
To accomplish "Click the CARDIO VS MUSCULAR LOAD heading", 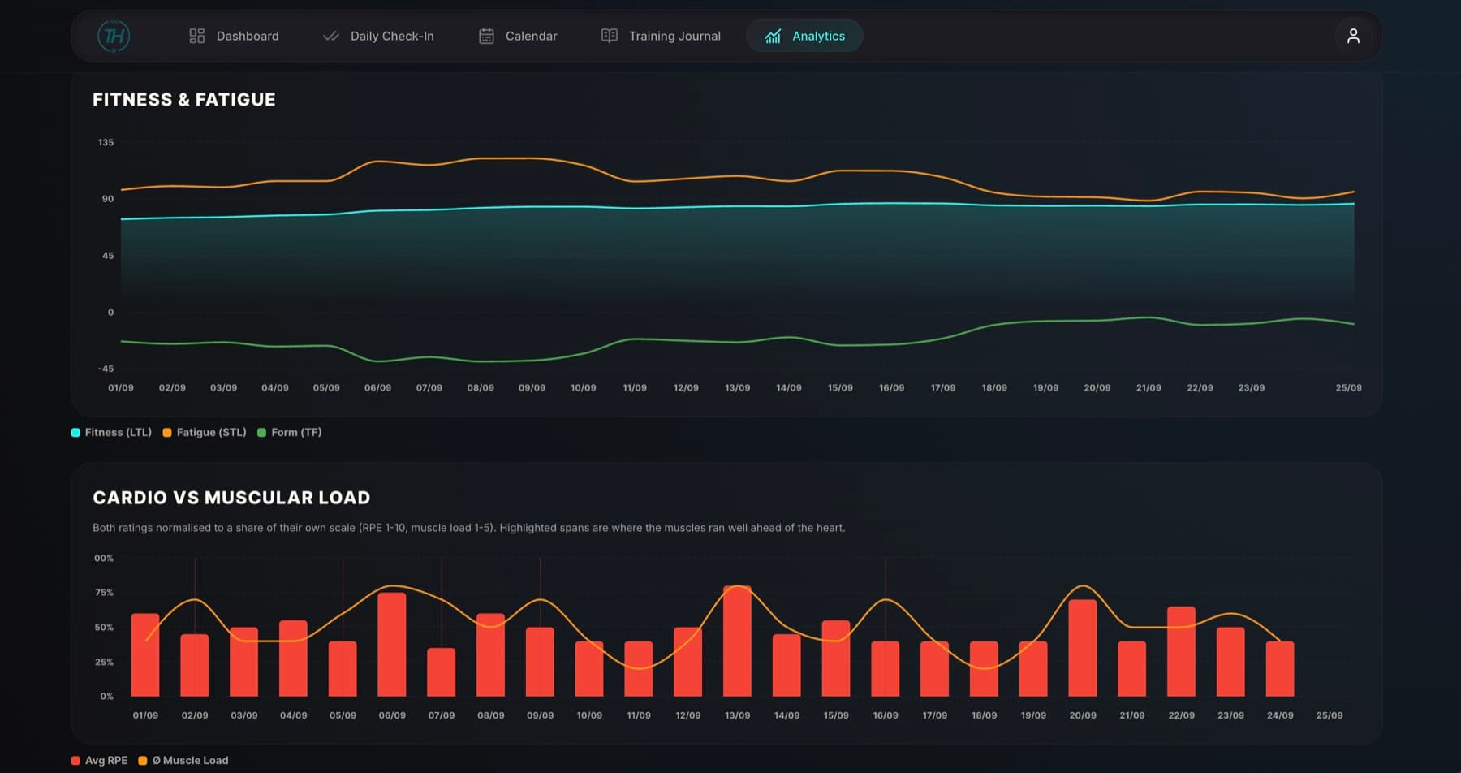I will point(231,497).
